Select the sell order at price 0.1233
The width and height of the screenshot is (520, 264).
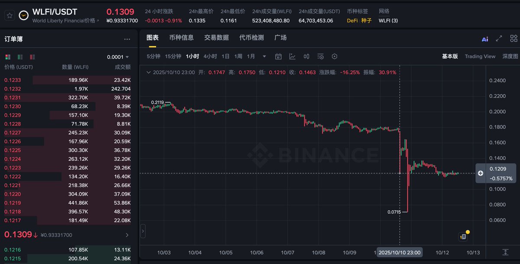(68, 80)
